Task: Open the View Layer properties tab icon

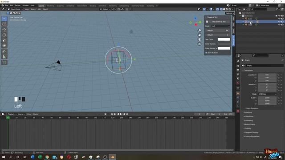Action: (x=238, y=74)
